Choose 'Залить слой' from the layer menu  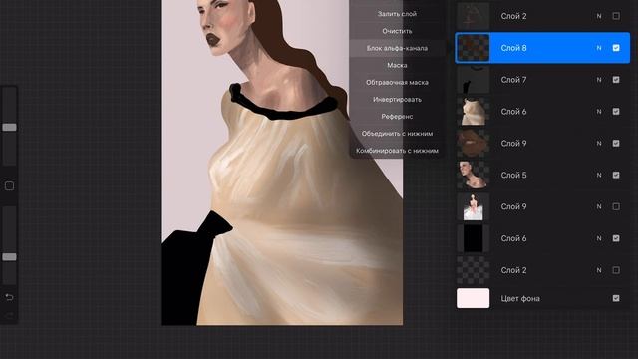[x=397, y=14]
